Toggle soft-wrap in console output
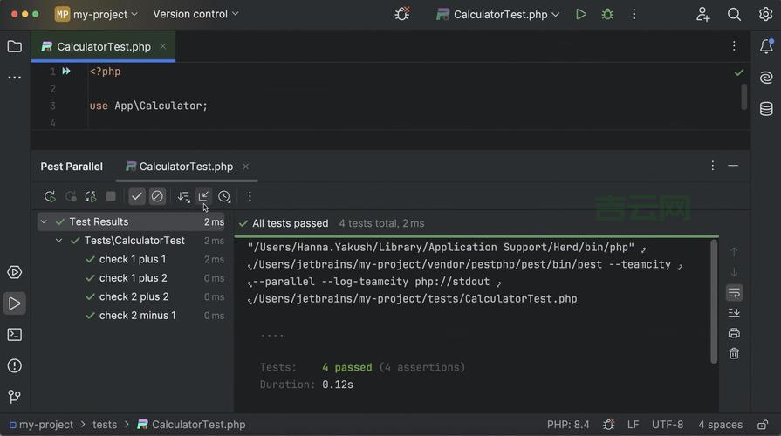This screenshot has width=781, height=436. 734,293
